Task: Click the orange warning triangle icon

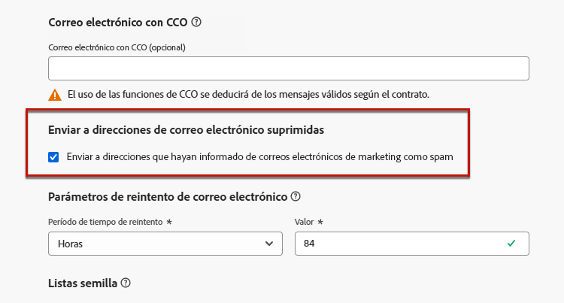Action: pyautogui.click(x=55, y=95)
